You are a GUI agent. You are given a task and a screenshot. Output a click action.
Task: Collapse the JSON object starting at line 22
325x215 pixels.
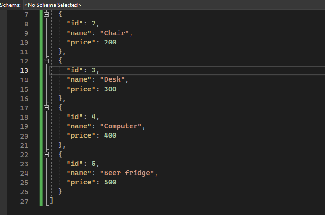point(46,154)
